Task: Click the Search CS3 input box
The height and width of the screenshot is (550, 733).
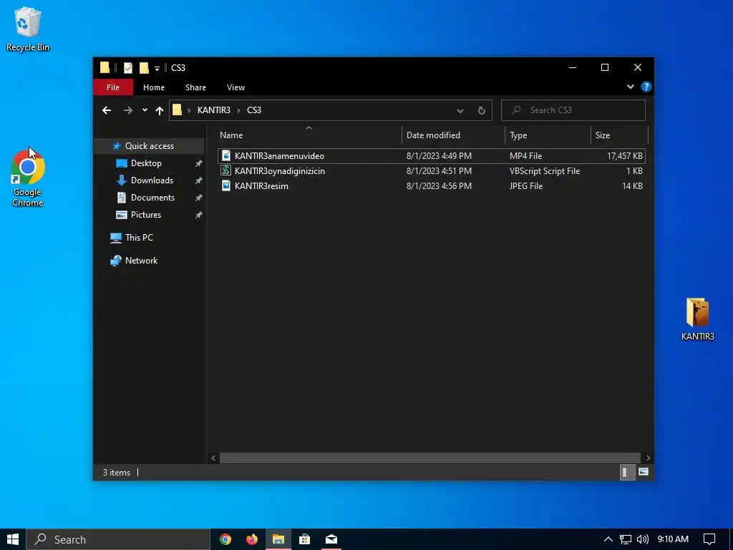Action: coord(573,110)
